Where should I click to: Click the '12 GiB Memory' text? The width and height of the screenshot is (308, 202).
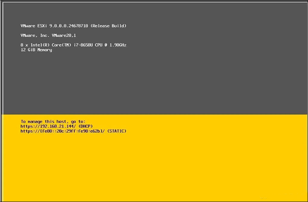click(36, 50)
